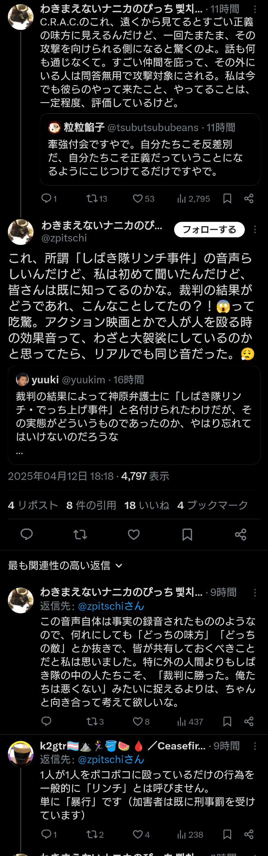Share the reply with 437 views

pos(249,721)
